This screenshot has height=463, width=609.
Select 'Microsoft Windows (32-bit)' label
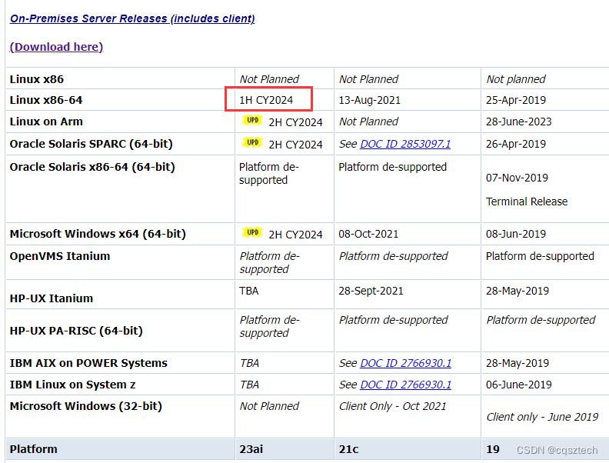[x=86, y=406]
